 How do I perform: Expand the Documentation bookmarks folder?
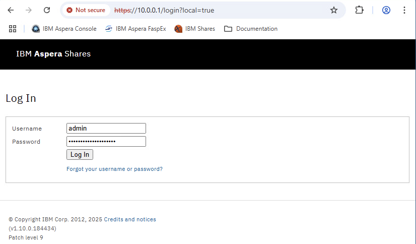[251, 29]
